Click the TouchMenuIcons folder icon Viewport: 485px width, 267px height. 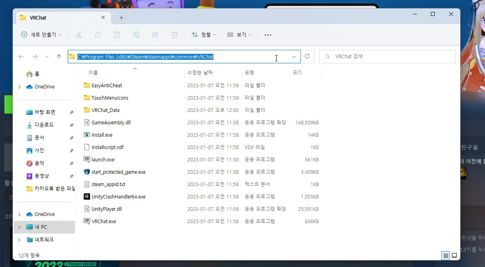coord(87,98)
